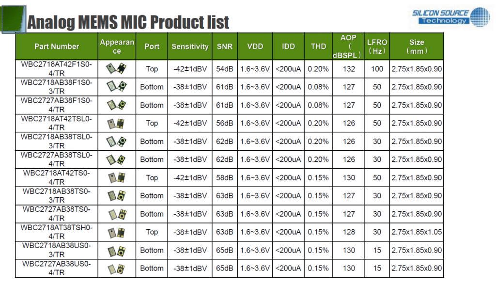496x285 pixels.
Task: Select part number WBC2718AB38US0-3/TR cell
Action: (57, 250)
